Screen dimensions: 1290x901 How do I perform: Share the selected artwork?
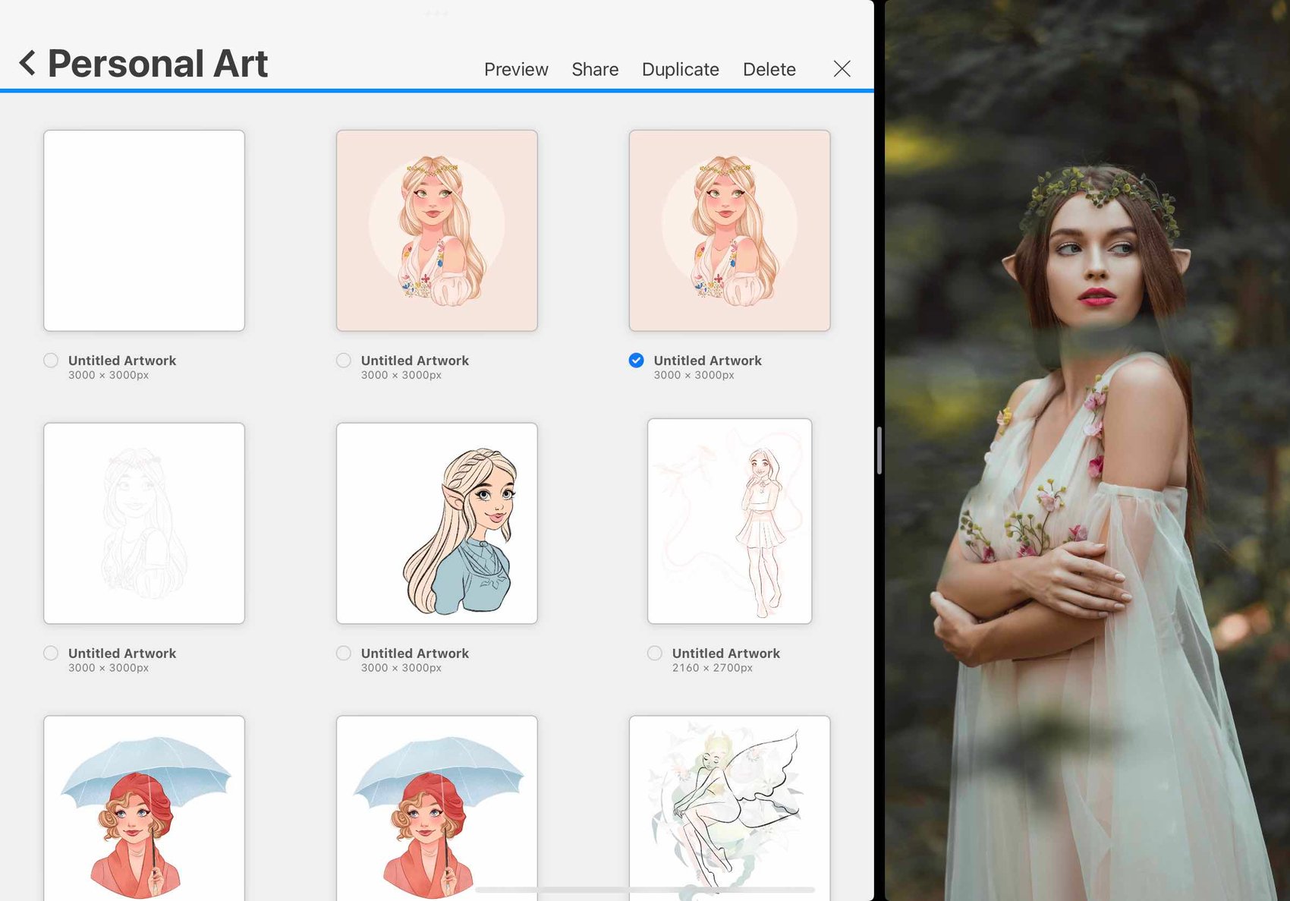pyautogui.click(x=595, y=69)
